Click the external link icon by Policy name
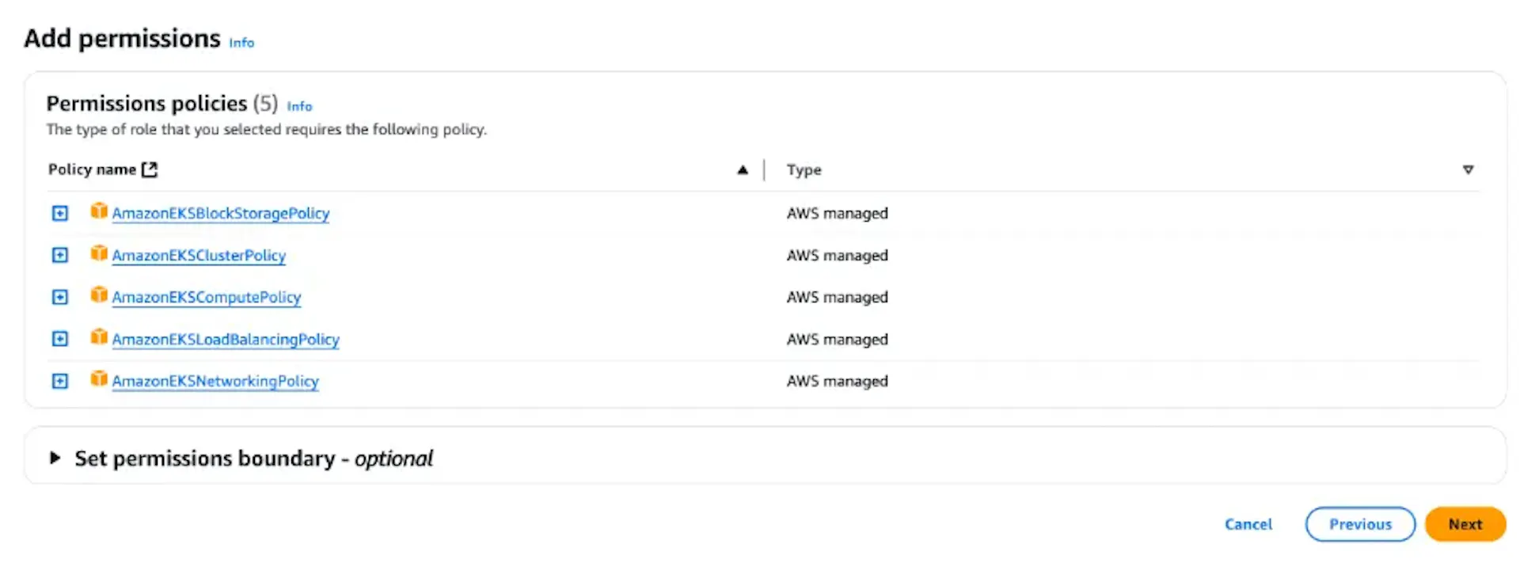 click(x=150, y=169)
